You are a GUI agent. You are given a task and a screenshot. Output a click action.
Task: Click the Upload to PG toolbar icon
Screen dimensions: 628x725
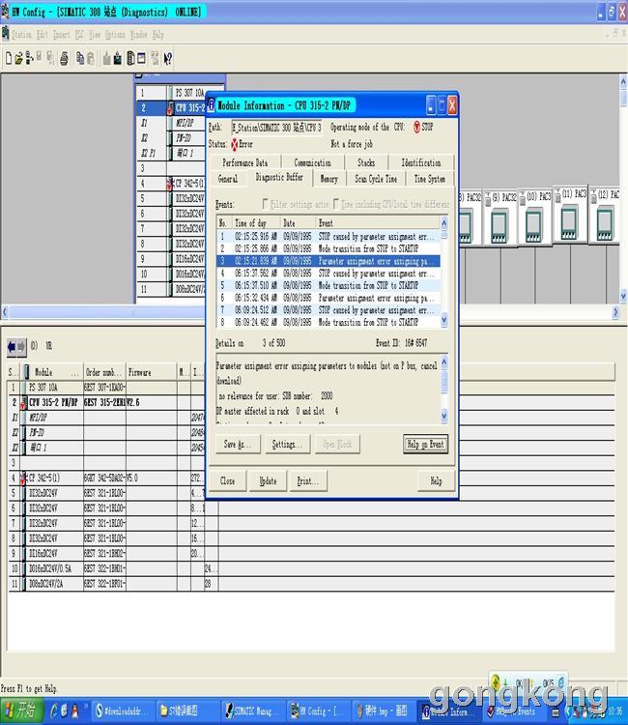click(x=118, y=58)
